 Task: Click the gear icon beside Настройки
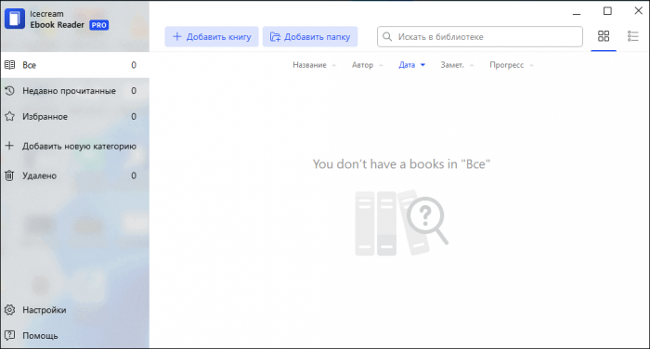point(9,310)
